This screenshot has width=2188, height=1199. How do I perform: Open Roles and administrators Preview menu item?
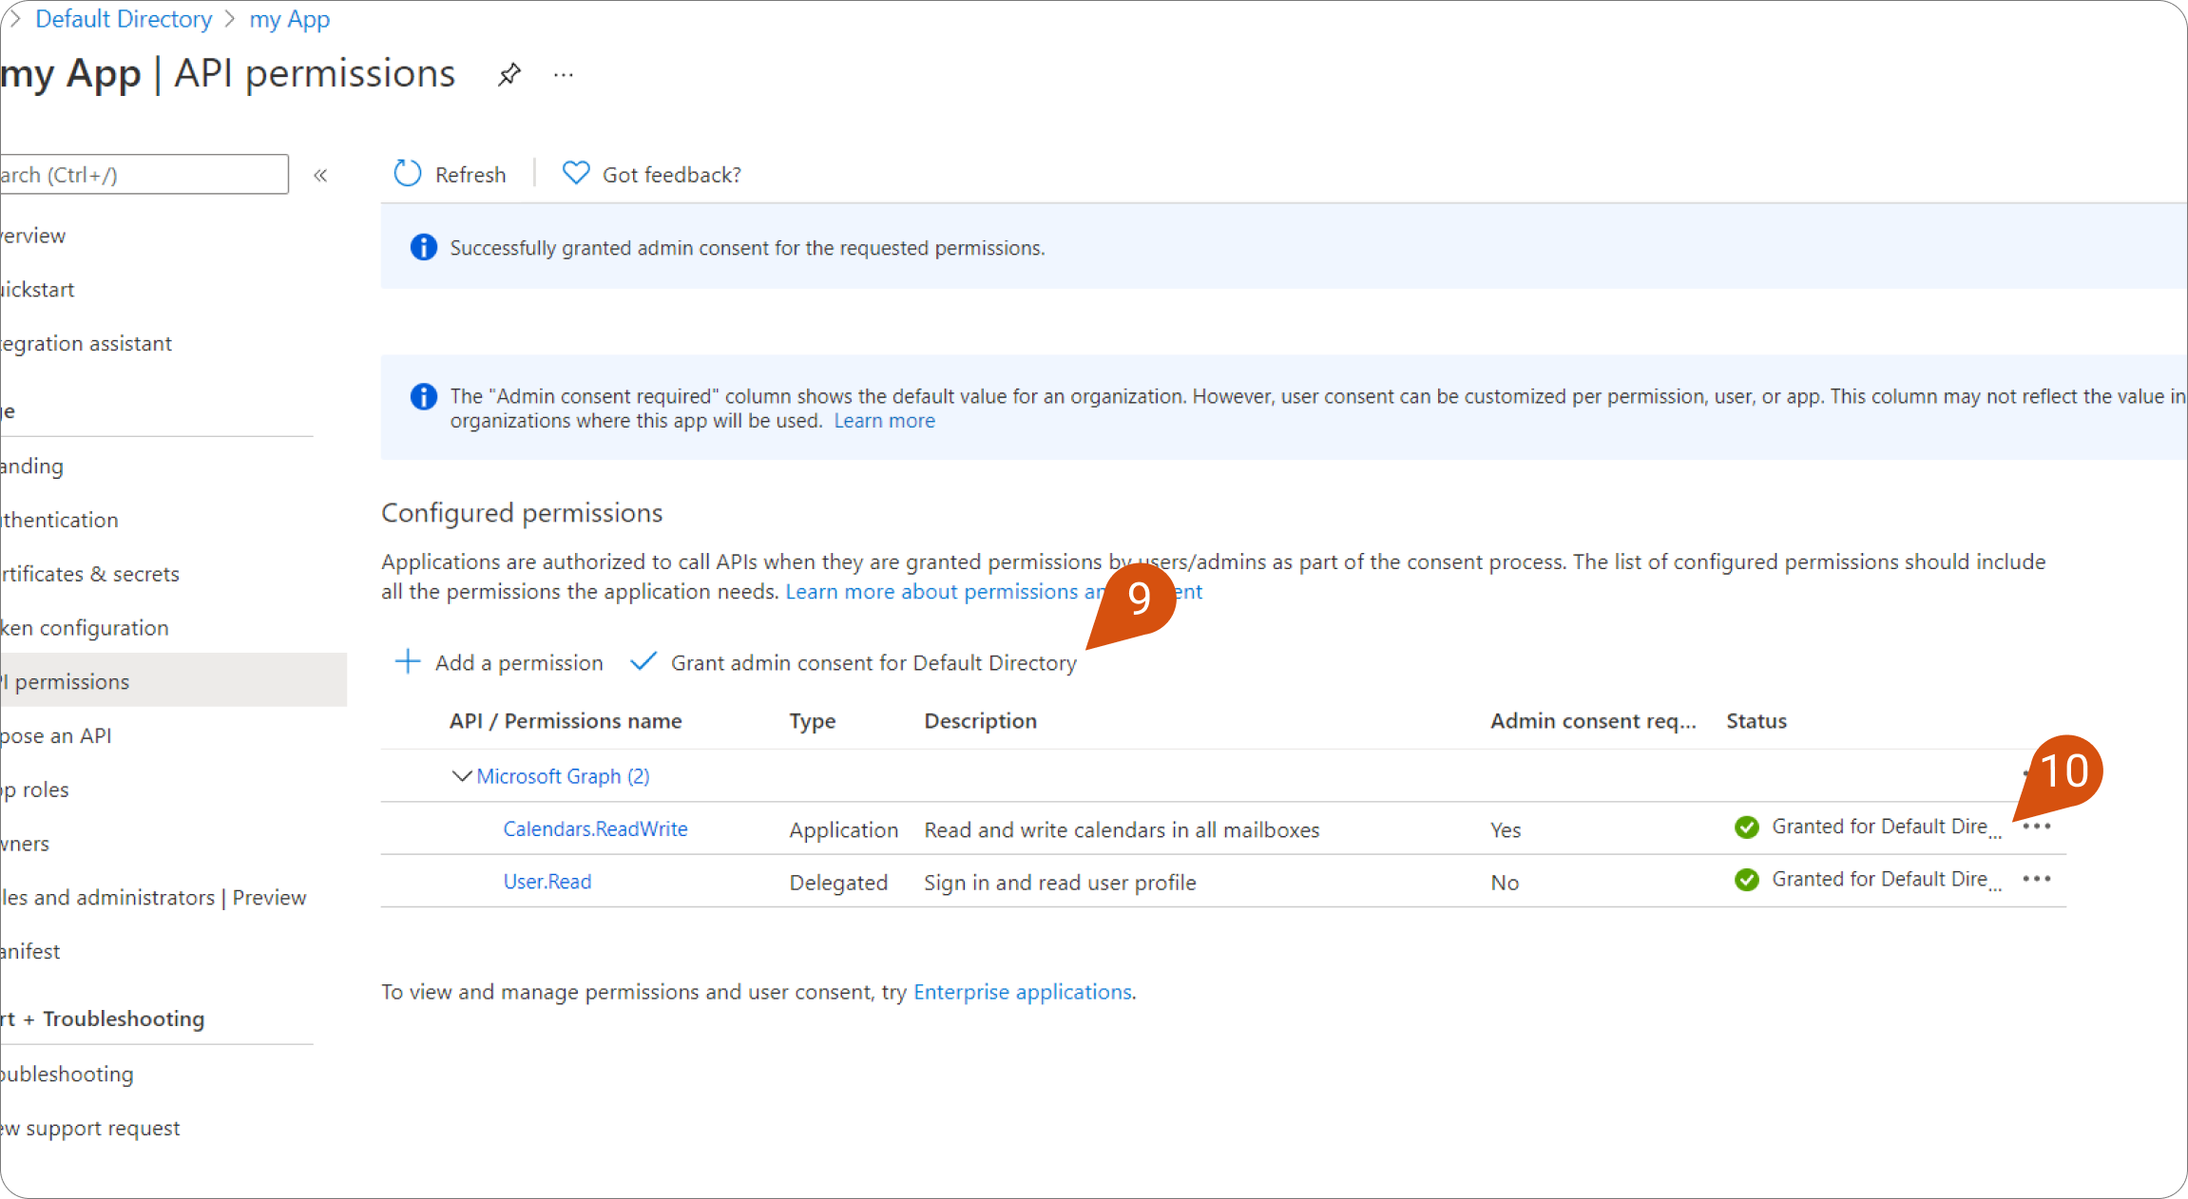pyautogui.click(x=152, y=898)
